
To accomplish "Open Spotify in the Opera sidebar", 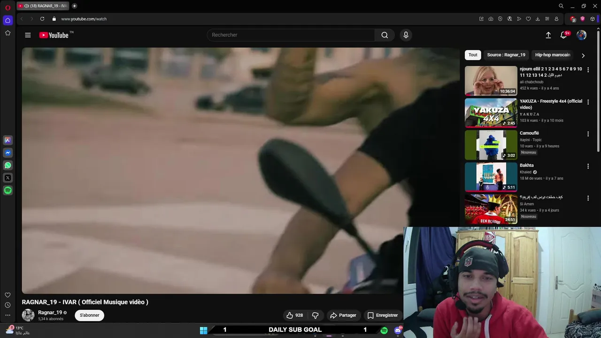I will [x=8, y=190].
